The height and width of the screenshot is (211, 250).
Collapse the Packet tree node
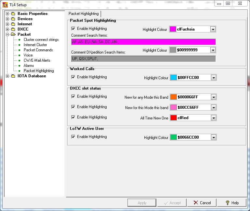[x=7, y=34]
